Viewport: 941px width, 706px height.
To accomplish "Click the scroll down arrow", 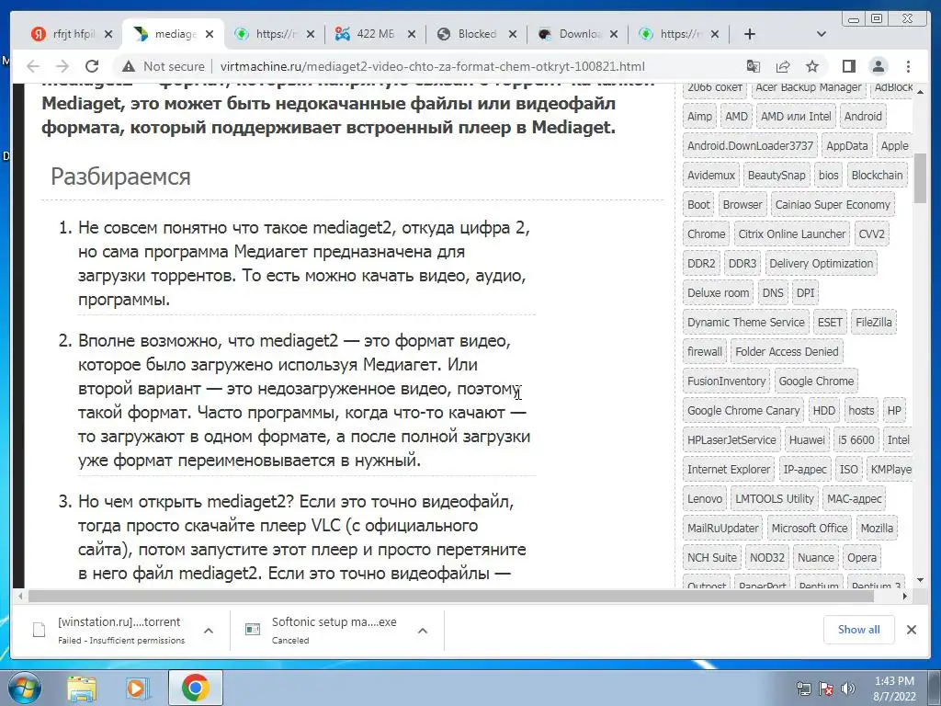I will coord(920,580).
